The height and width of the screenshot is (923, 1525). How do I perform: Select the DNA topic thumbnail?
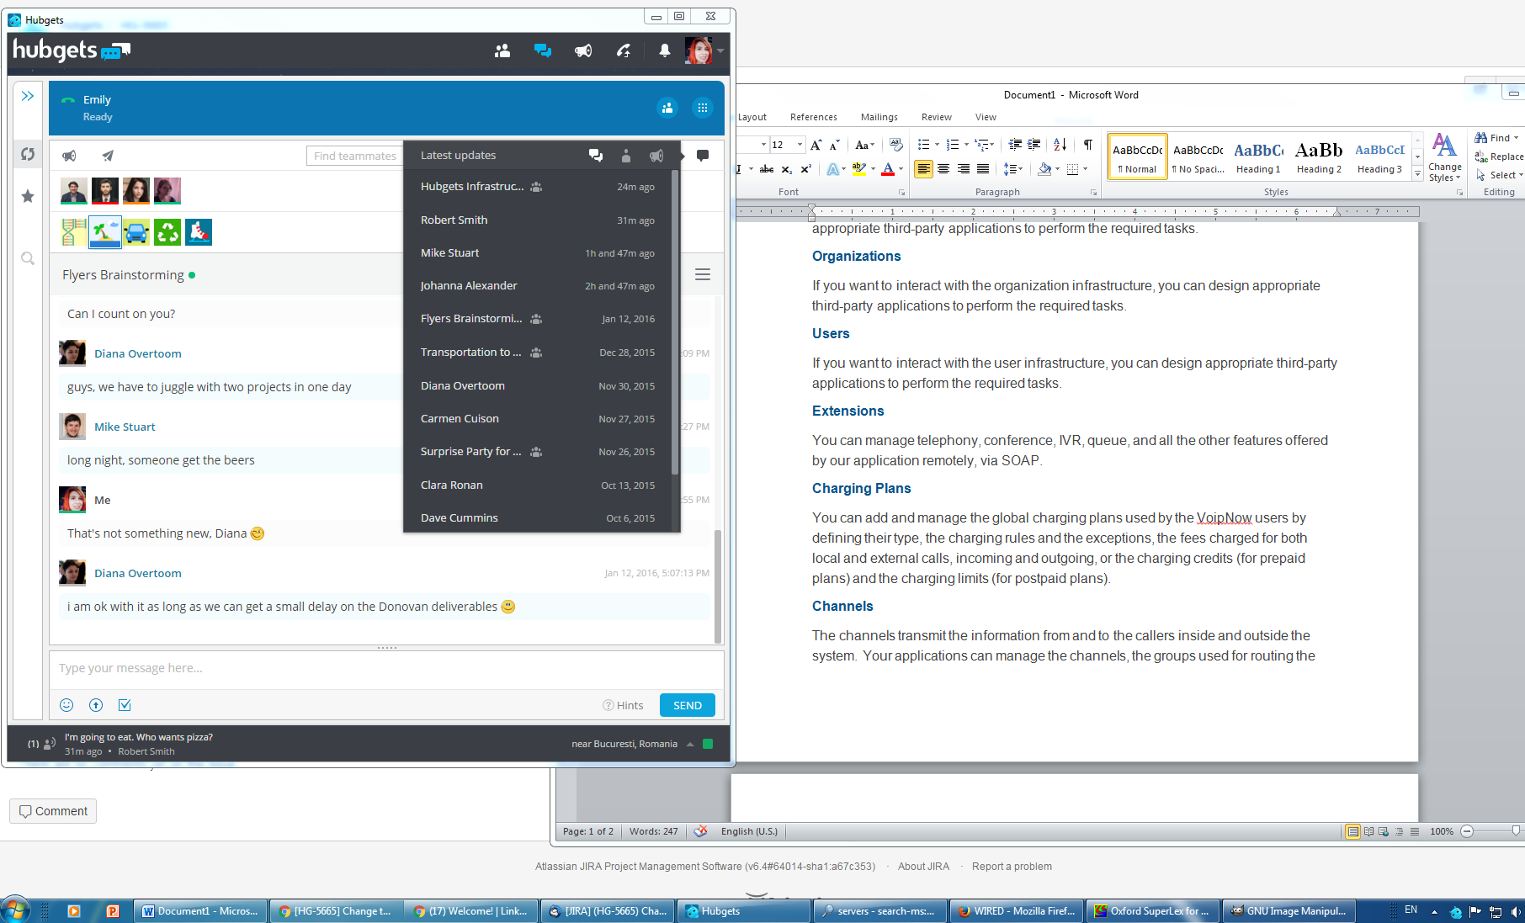[x=73, y=232]
